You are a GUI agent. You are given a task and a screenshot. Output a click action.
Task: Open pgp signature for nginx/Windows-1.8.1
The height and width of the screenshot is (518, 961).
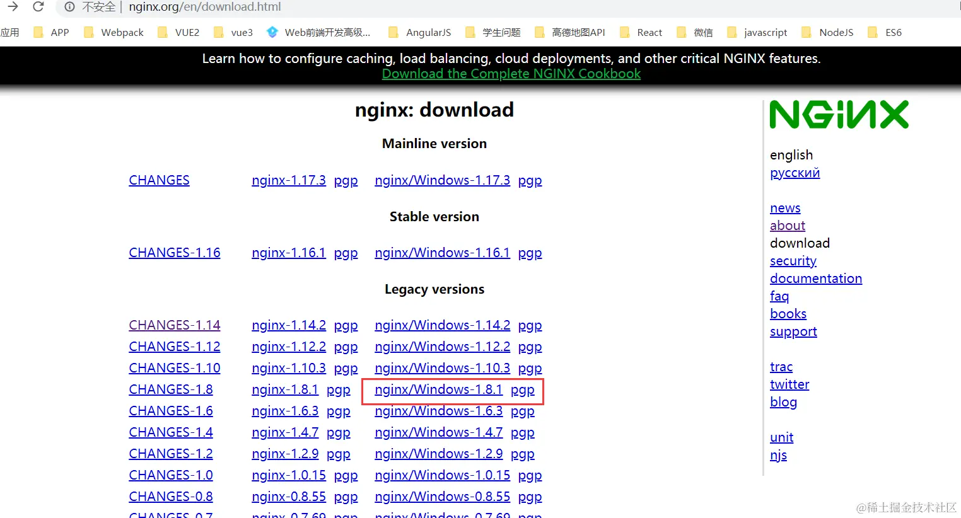[523, 390]
